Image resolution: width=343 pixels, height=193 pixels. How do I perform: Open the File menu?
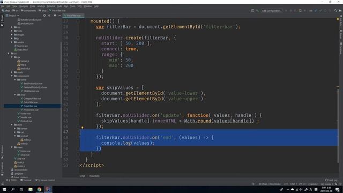[3, 6]
